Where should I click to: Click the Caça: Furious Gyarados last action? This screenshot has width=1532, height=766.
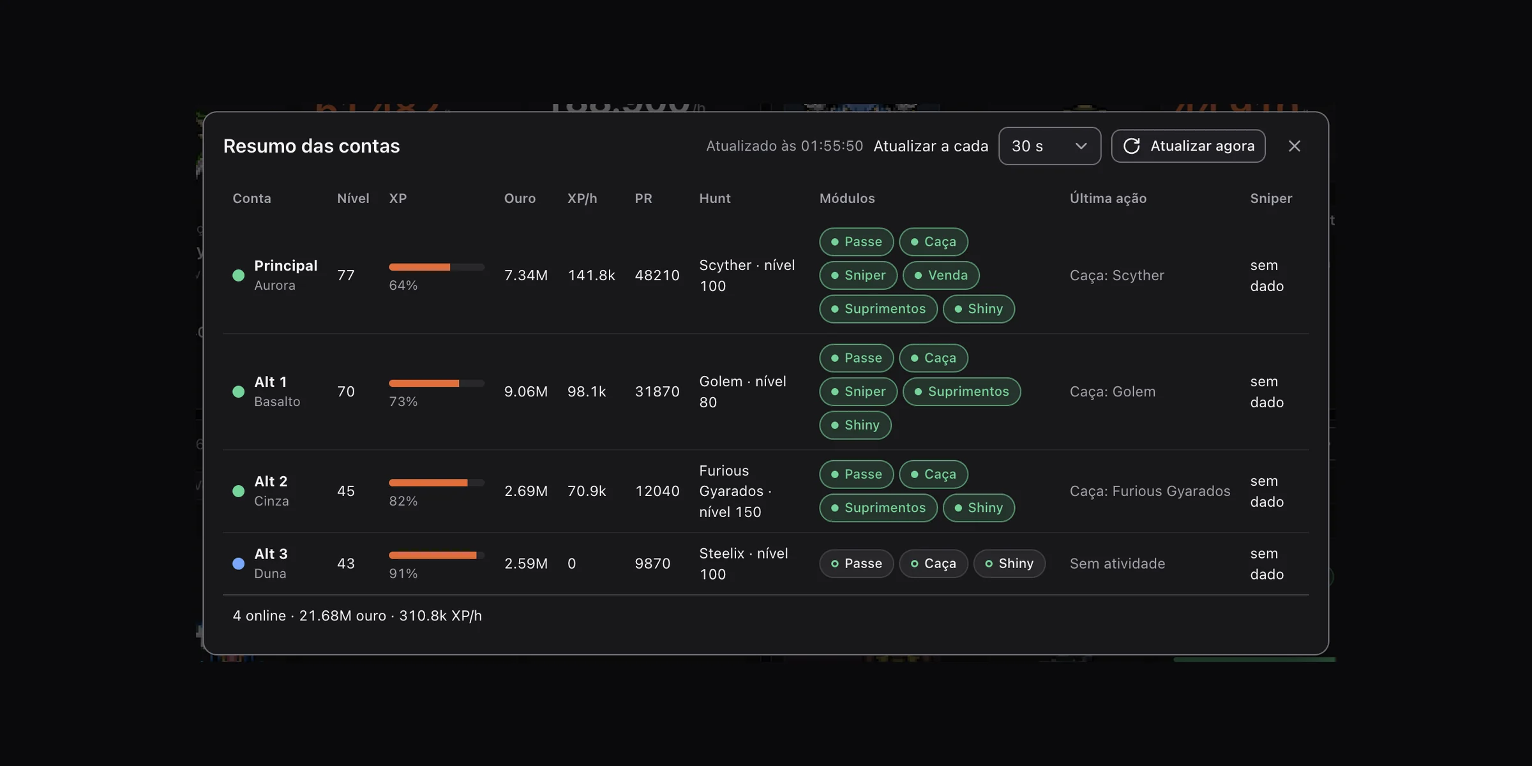[1150, 491]
